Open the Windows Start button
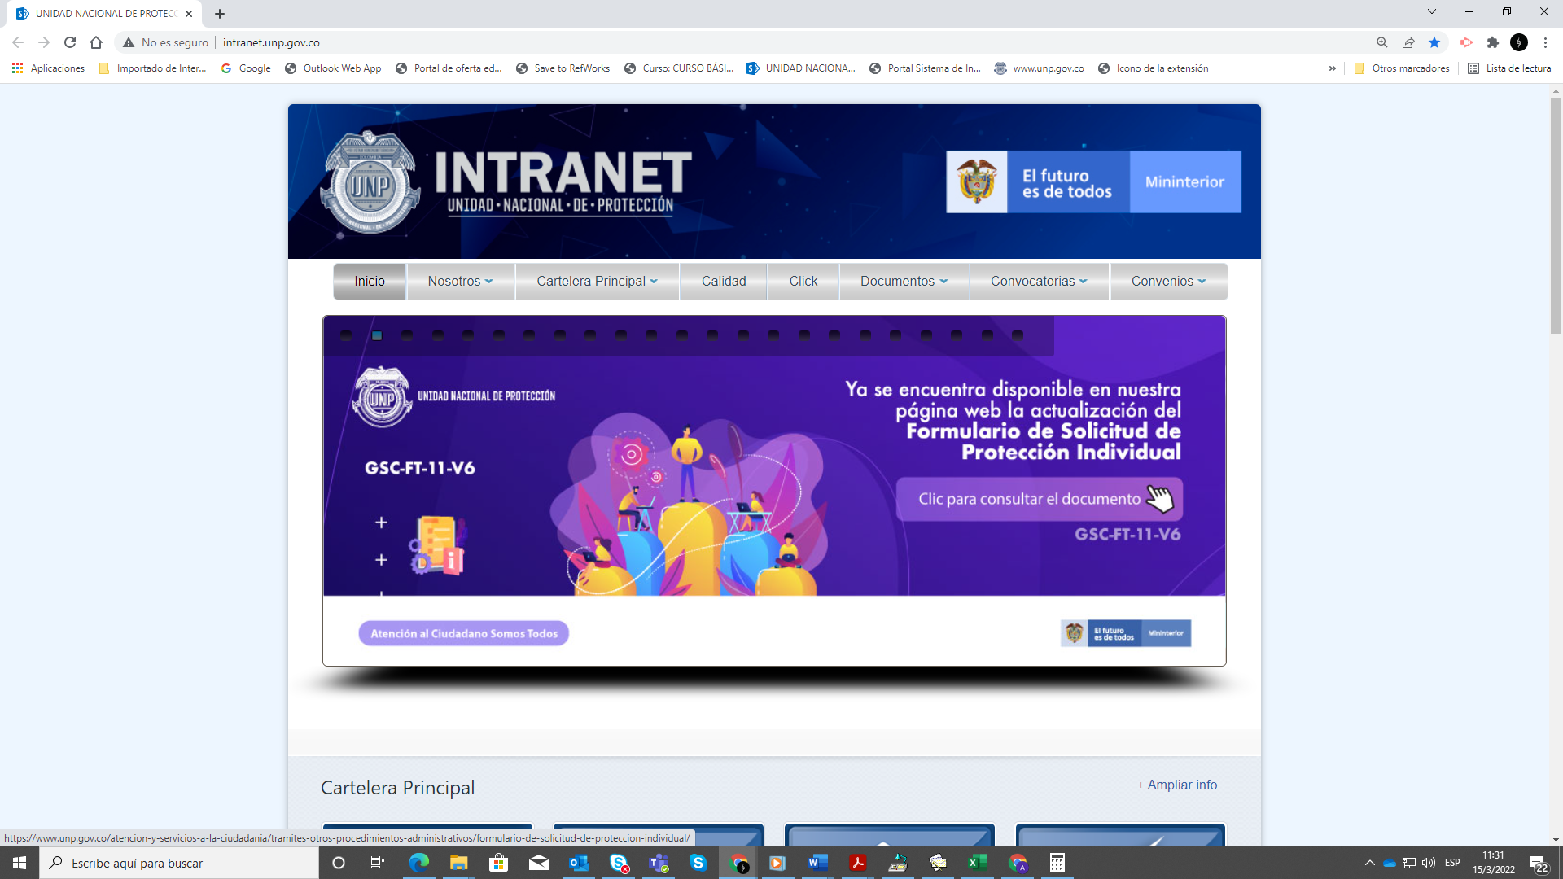Image resolution: width=1563 pixels, height=879 pixels. [20, 863]
